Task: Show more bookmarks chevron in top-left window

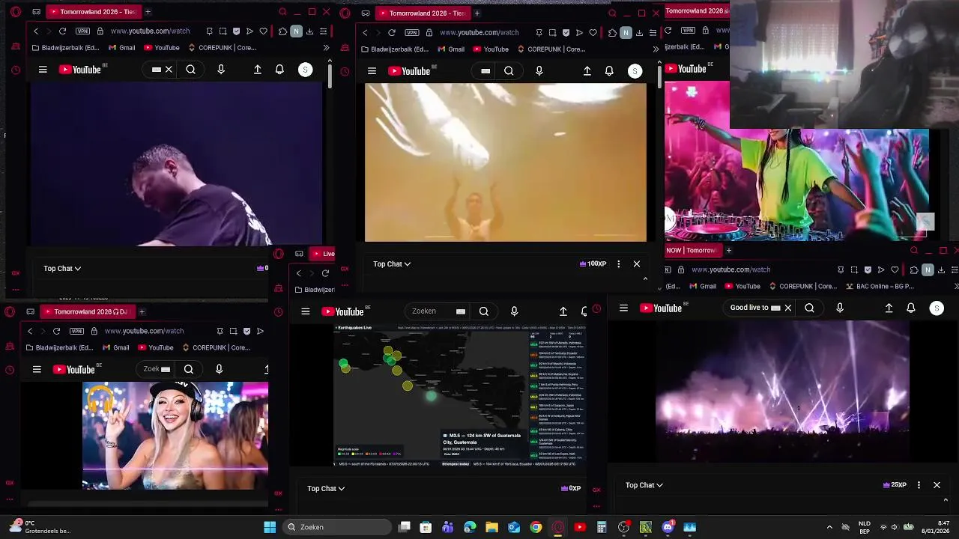Action: coord(326,48)
